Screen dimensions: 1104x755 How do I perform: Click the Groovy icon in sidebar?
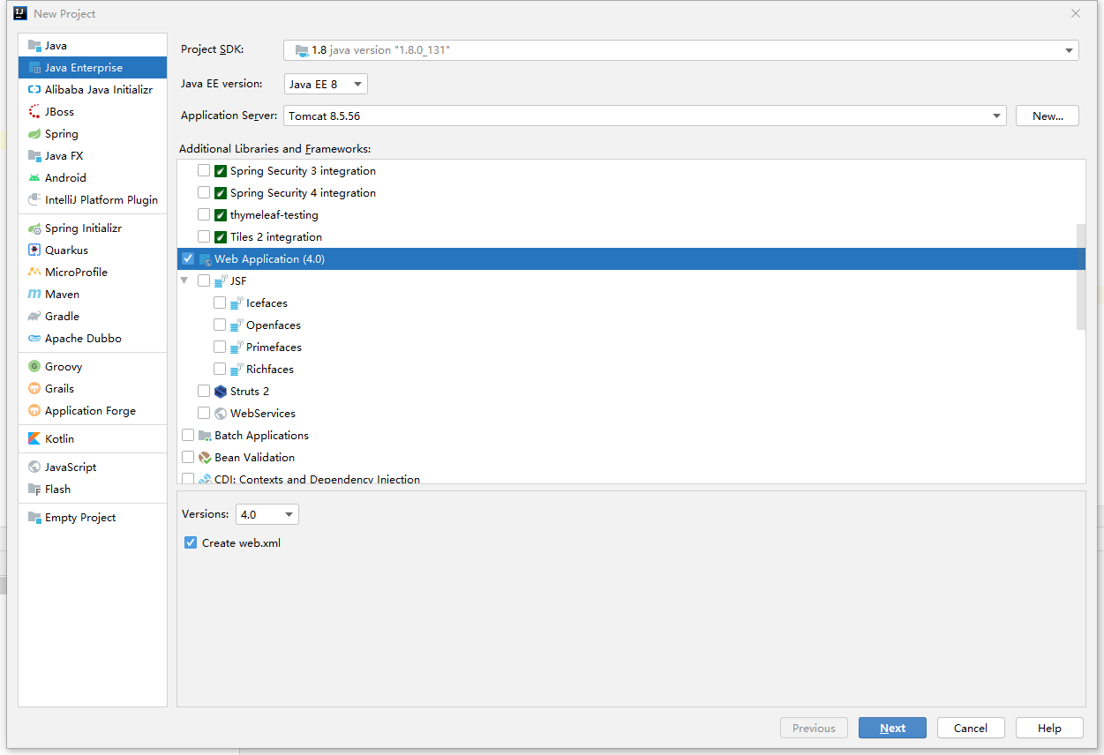coord(34,367)
